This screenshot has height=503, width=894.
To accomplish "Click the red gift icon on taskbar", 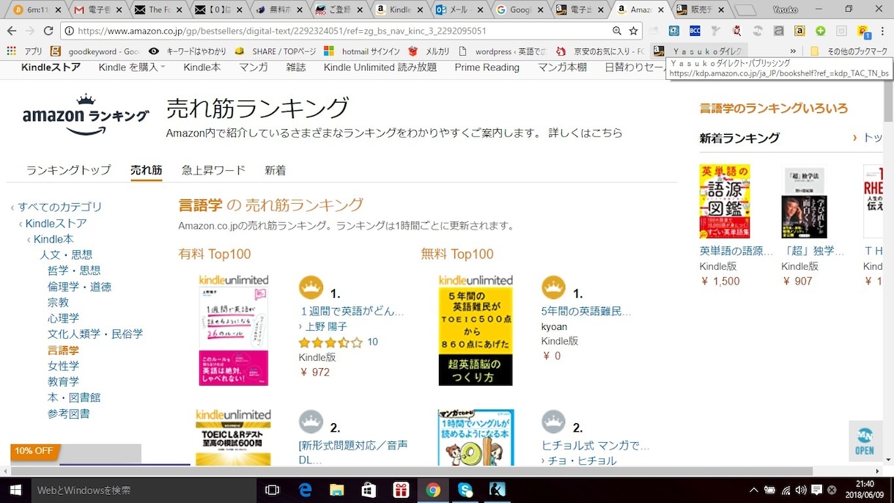I will (x=401, y=490).
